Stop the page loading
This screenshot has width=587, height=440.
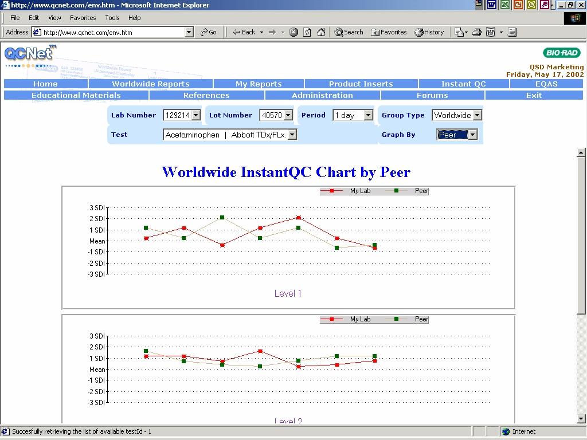click(293, 32)
